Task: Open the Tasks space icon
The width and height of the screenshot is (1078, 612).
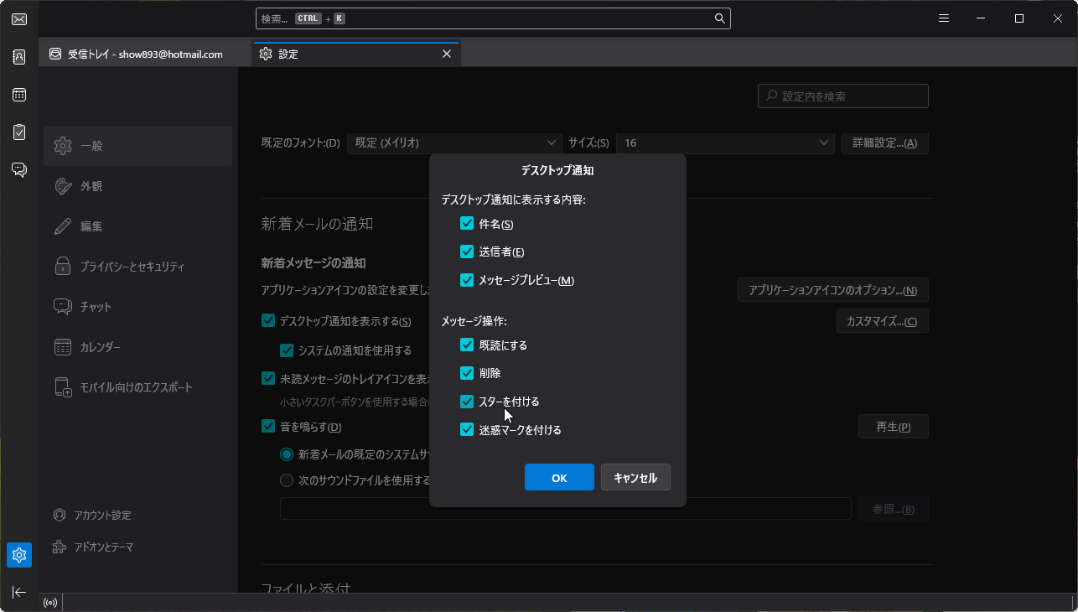Action: click(x=18, y=132)
